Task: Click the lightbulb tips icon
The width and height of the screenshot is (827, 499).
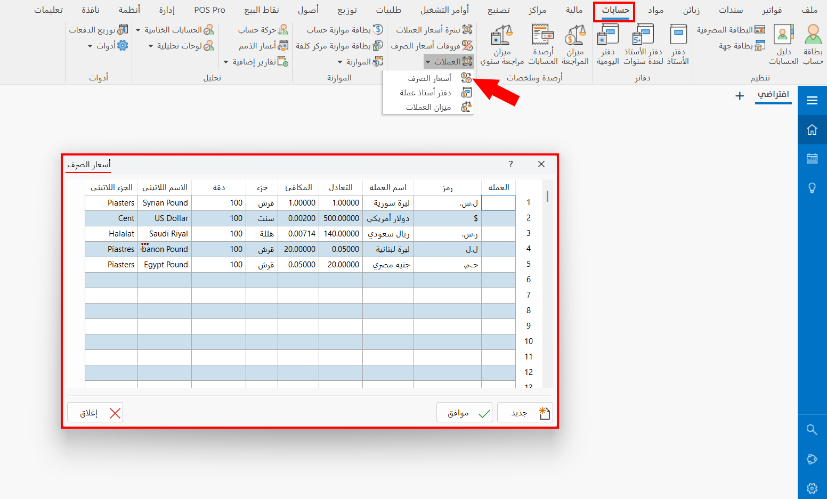Action: point(812,188)
